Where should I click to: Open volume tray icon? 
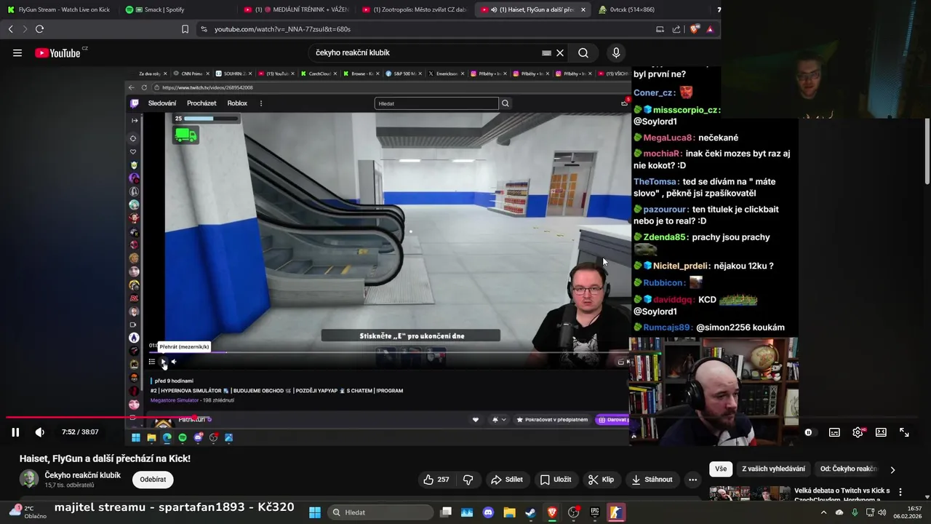click(x=882, y=512)
